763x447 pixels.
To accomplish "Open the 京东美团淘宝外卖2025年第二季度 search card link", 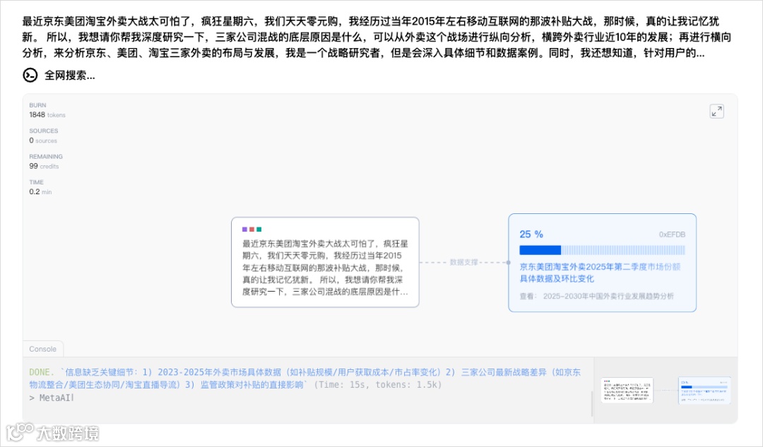I will tap(600, 273).
